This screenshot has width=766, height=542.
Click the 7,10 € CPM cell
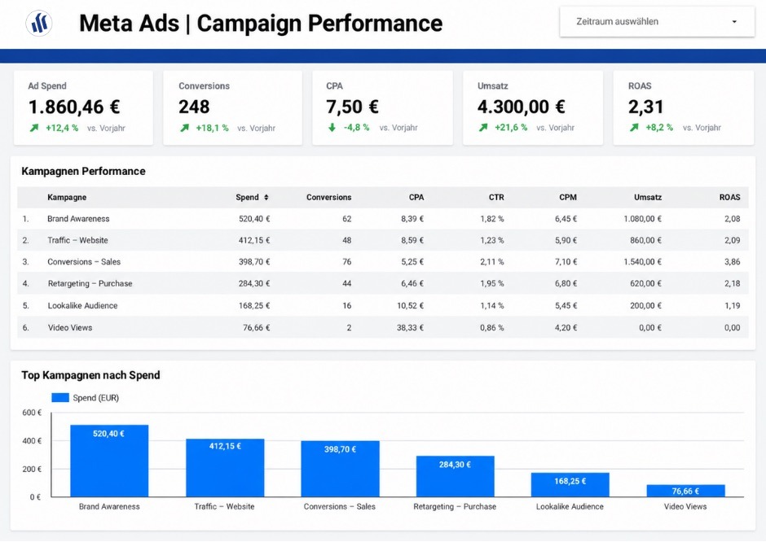coord(566,262)
